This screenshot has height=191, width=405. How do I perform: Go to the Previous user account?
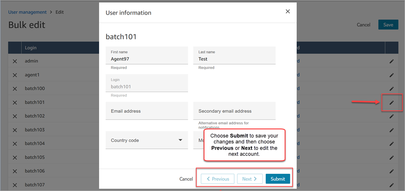coord(218,179)
